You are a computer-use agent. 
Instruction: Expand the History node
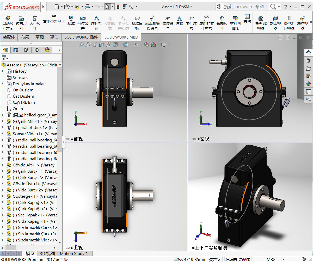pos(3,71)
